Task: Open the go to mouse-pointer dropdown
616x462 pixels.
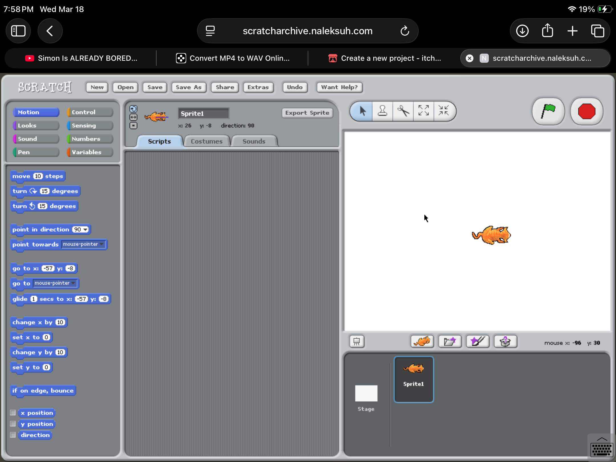Action: [73, 283]
